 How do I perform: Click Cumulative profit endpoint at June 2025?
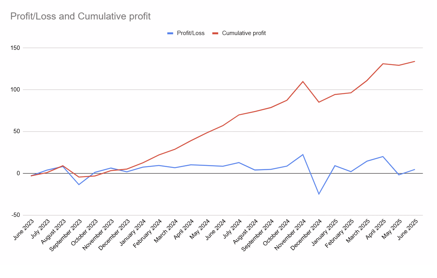tap(415, 61)
